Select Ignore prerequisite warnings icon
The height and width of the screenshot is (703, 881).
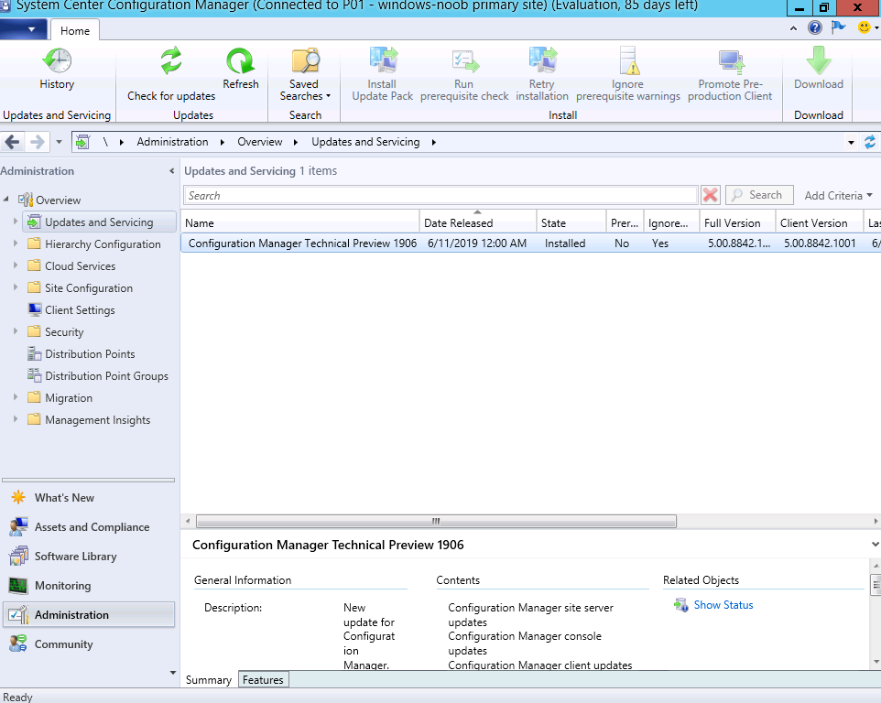point(628,60)
